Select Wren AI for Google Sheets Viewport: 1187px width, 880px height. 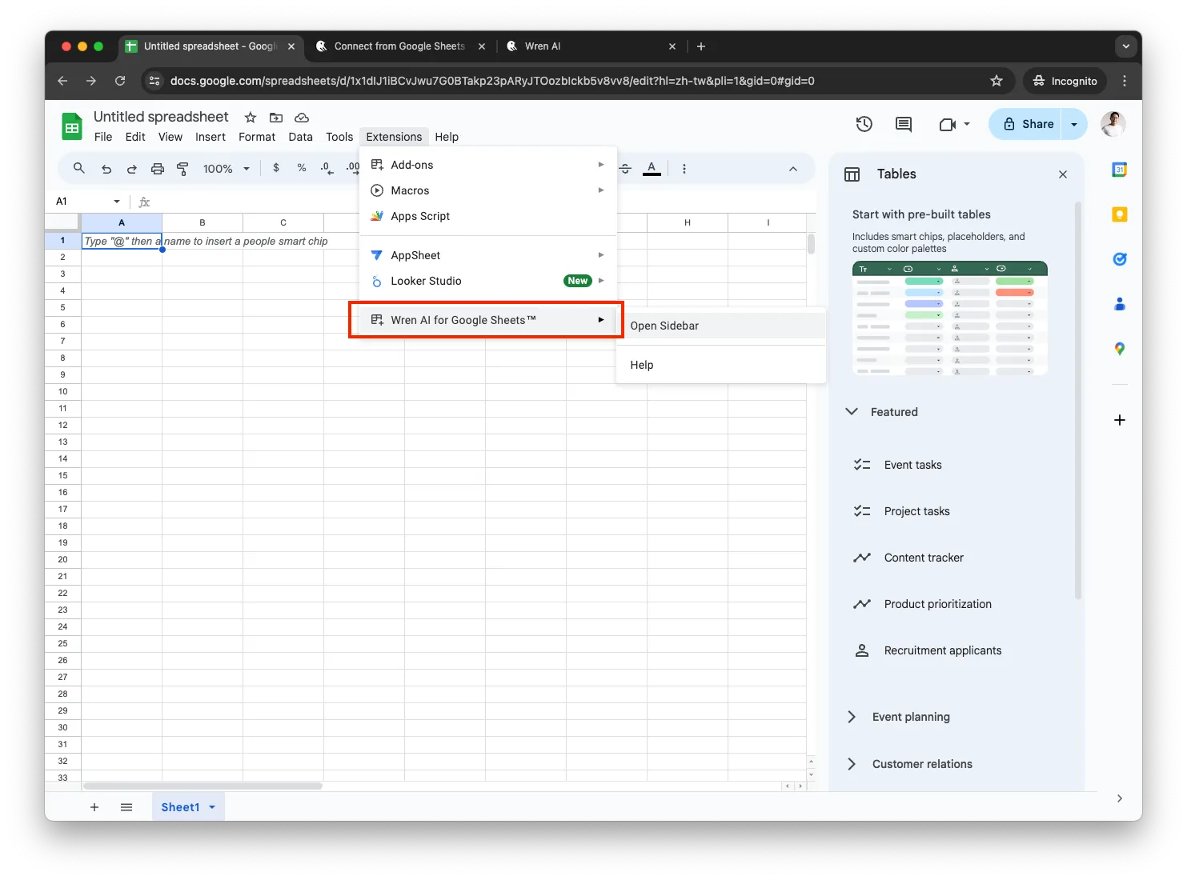coord(488,320)
